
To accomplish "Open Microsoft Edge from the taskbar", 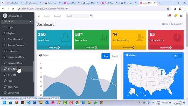I will [x=83, y=103].
